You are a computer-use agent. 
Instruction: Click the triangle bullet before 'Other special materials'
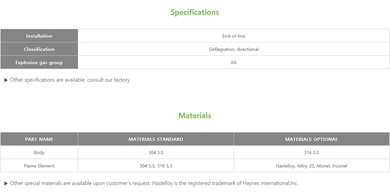(x=6, y=184)
